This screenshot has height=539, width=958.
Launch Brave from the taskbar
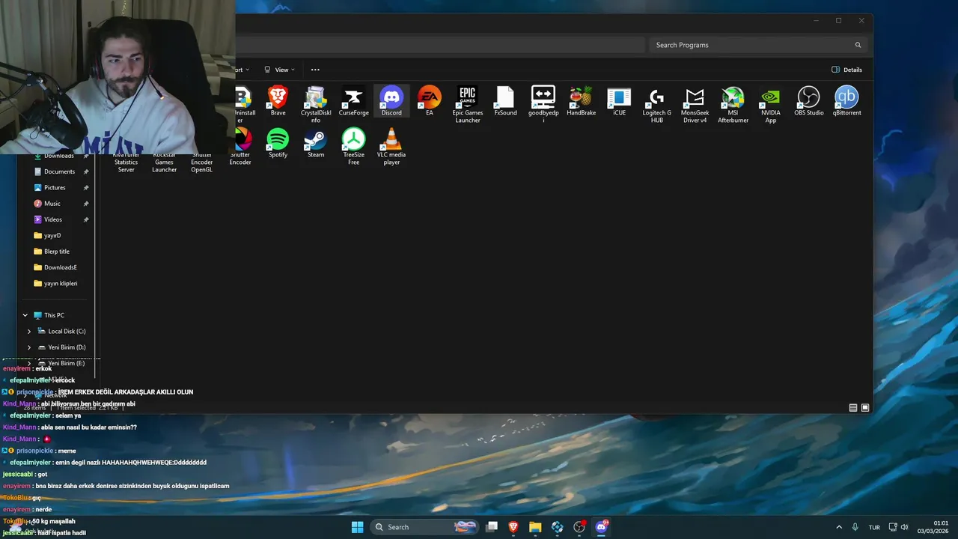pyautogui.click(x=513, y=527)
